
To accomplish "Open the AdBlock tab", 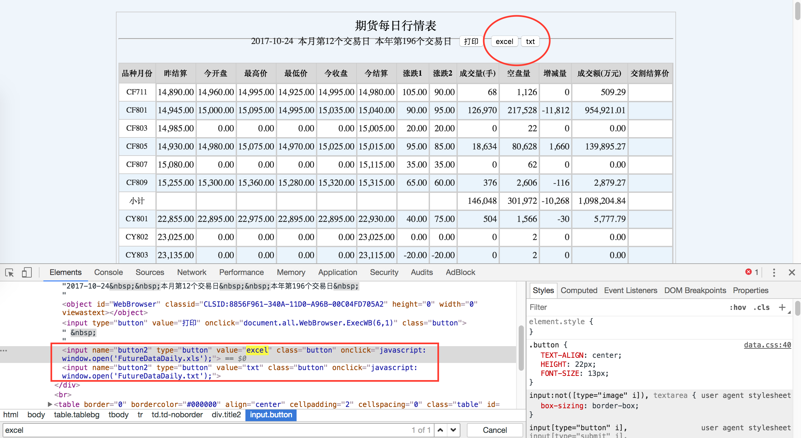I will click(460, 272).
